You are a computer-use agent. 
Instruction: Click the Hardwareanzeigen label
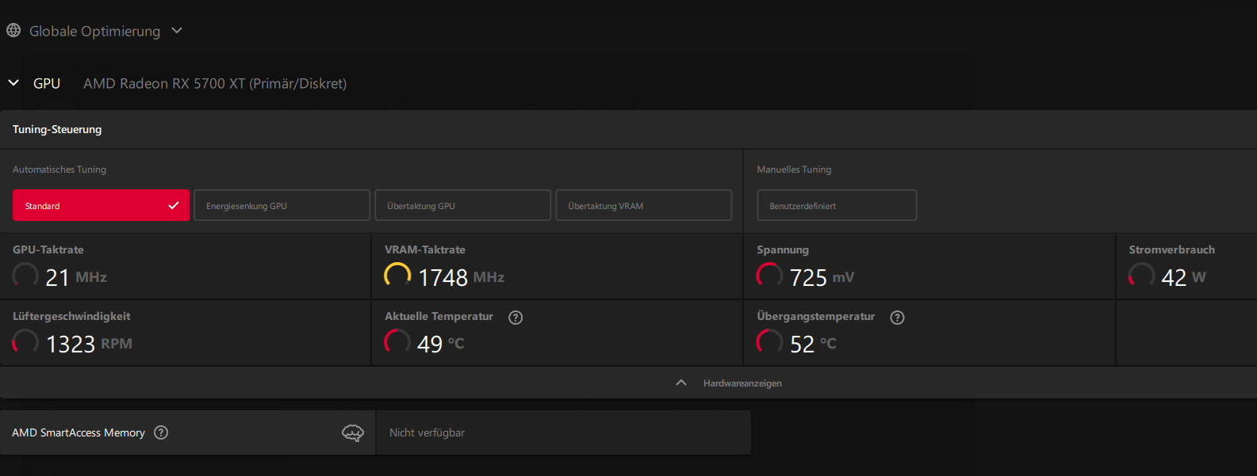click(x=742, y=383)
